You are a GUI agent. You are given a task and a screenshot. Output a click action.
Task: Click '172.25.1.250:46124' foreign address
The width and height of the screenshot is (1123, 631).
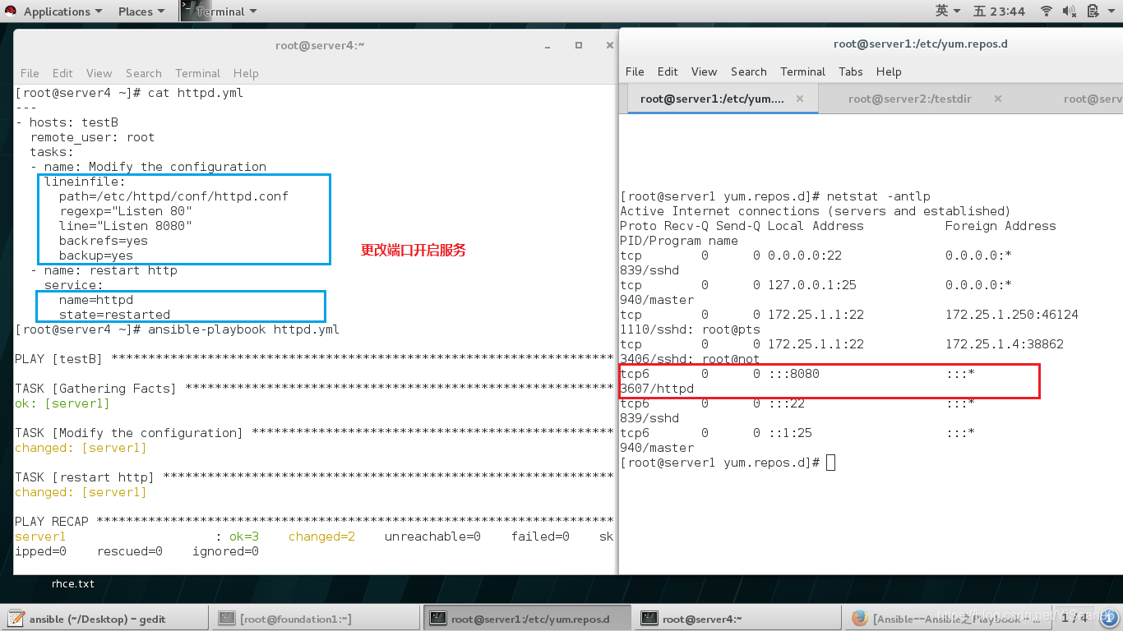[1012, 315]
